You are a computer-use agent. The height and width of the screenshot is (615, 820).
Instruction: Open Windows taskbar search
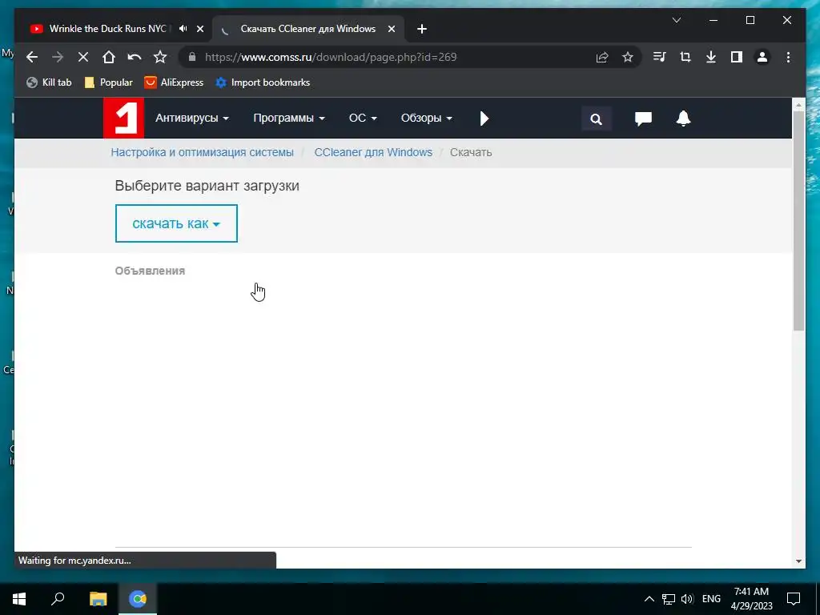pyautogui.click(x=58, y=599)
